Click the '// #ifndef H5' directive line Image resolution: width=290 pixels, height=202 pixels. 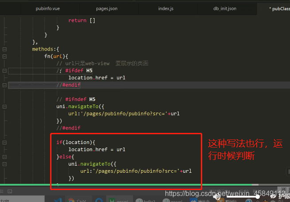(x=76, y=99)
